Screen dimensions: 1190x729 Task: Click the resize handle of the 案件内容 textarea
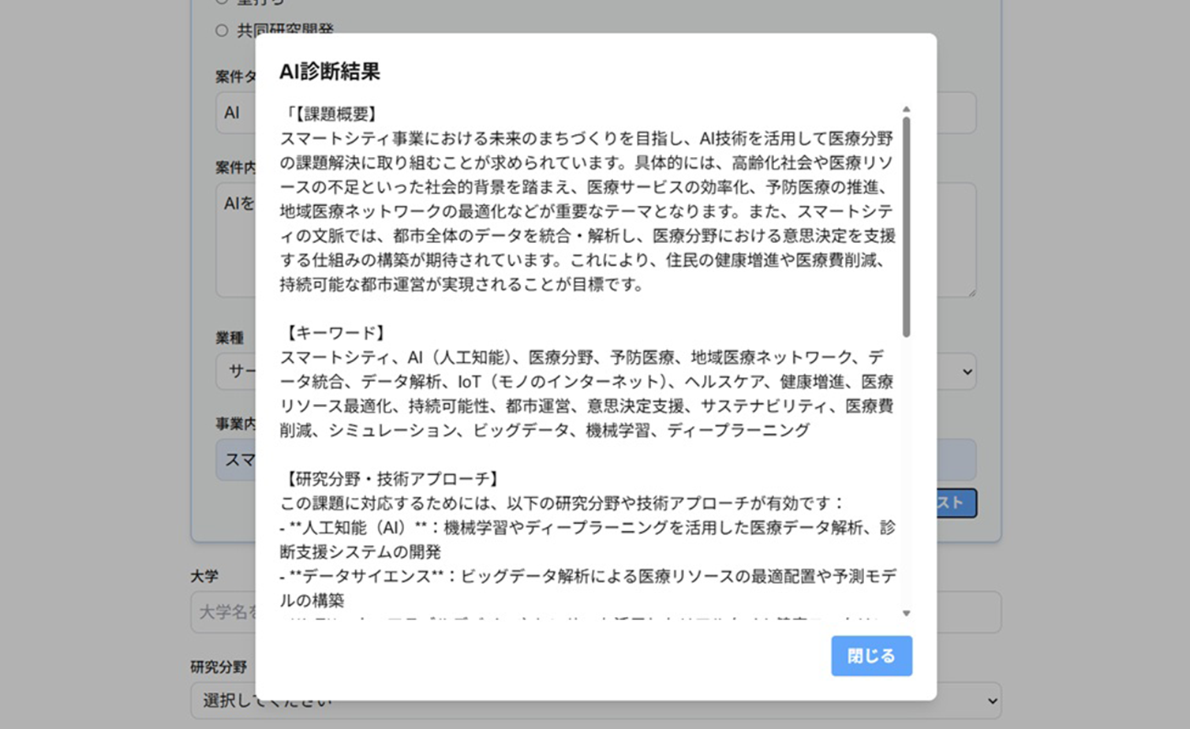pos(971,292)
